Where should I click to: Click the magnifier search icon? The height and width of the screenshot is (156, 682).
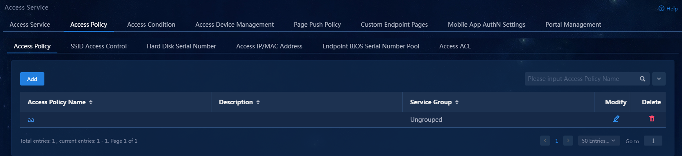pos(643,79)
